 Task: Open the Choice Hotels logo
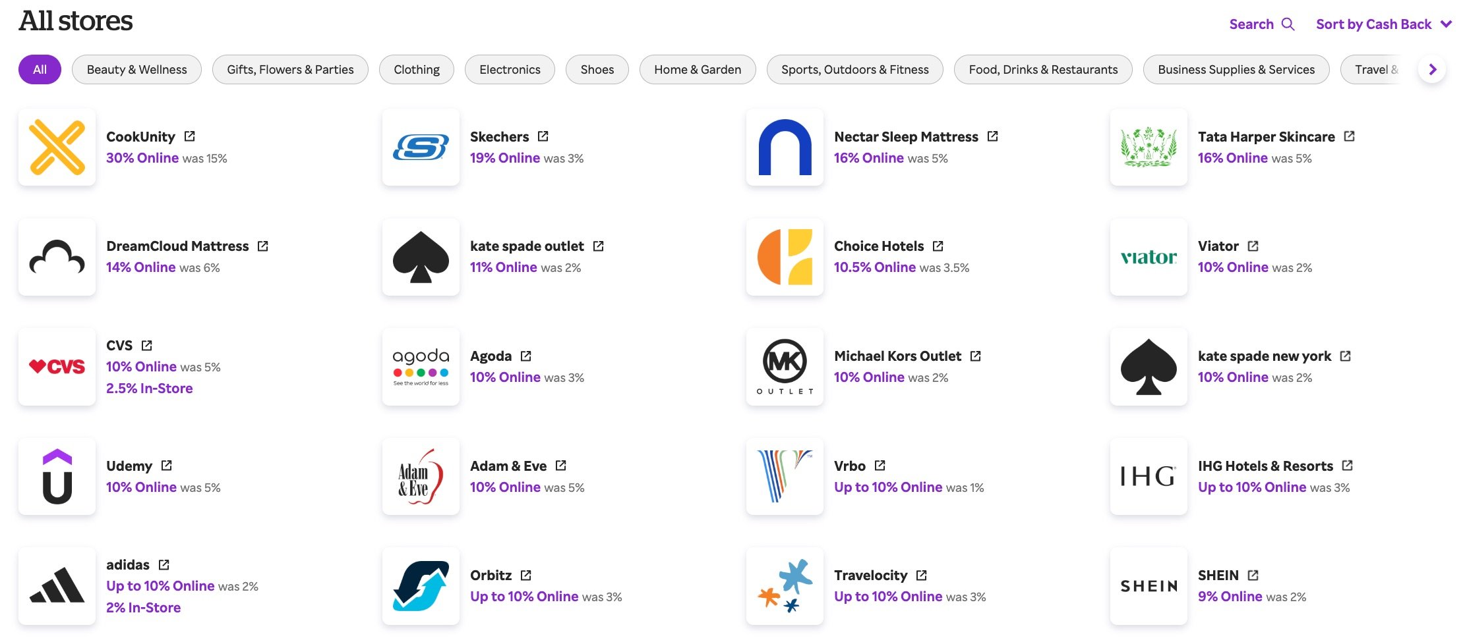785,257
